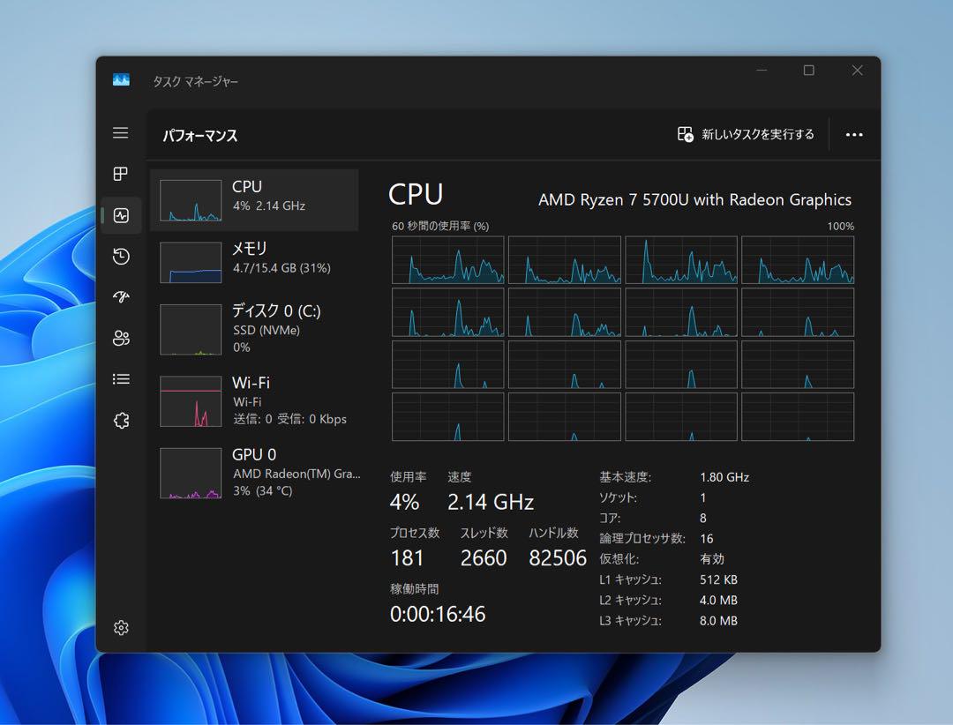Click the 仮想化 value 有効

tap(712, 558)
